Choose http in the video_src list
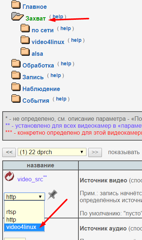This screenshot has width=142, height=240. (24, 219)
